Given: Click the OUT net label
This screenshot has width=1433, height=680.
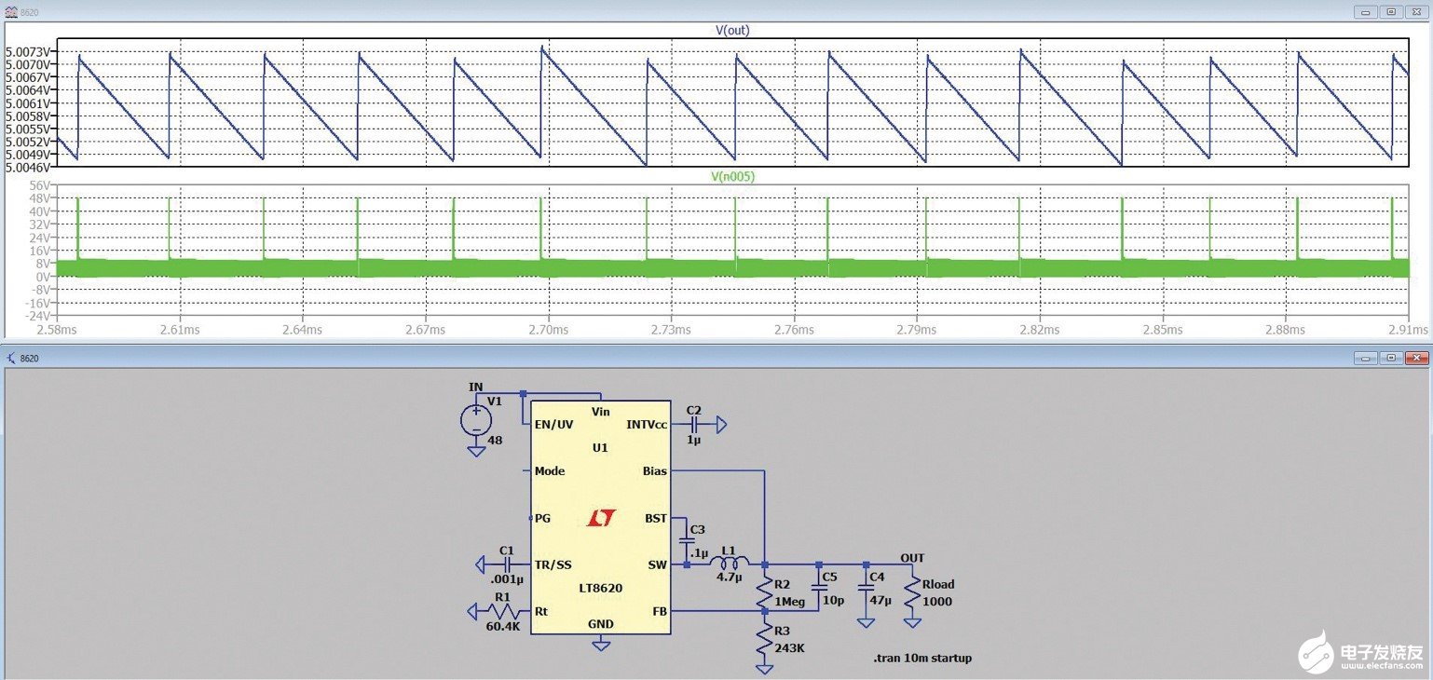Looking at the screenshot, I should pos(912,558).
